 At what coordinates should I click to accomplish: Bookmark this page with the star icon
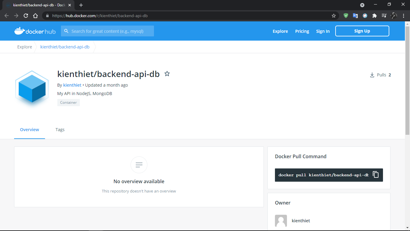point(333,16)
